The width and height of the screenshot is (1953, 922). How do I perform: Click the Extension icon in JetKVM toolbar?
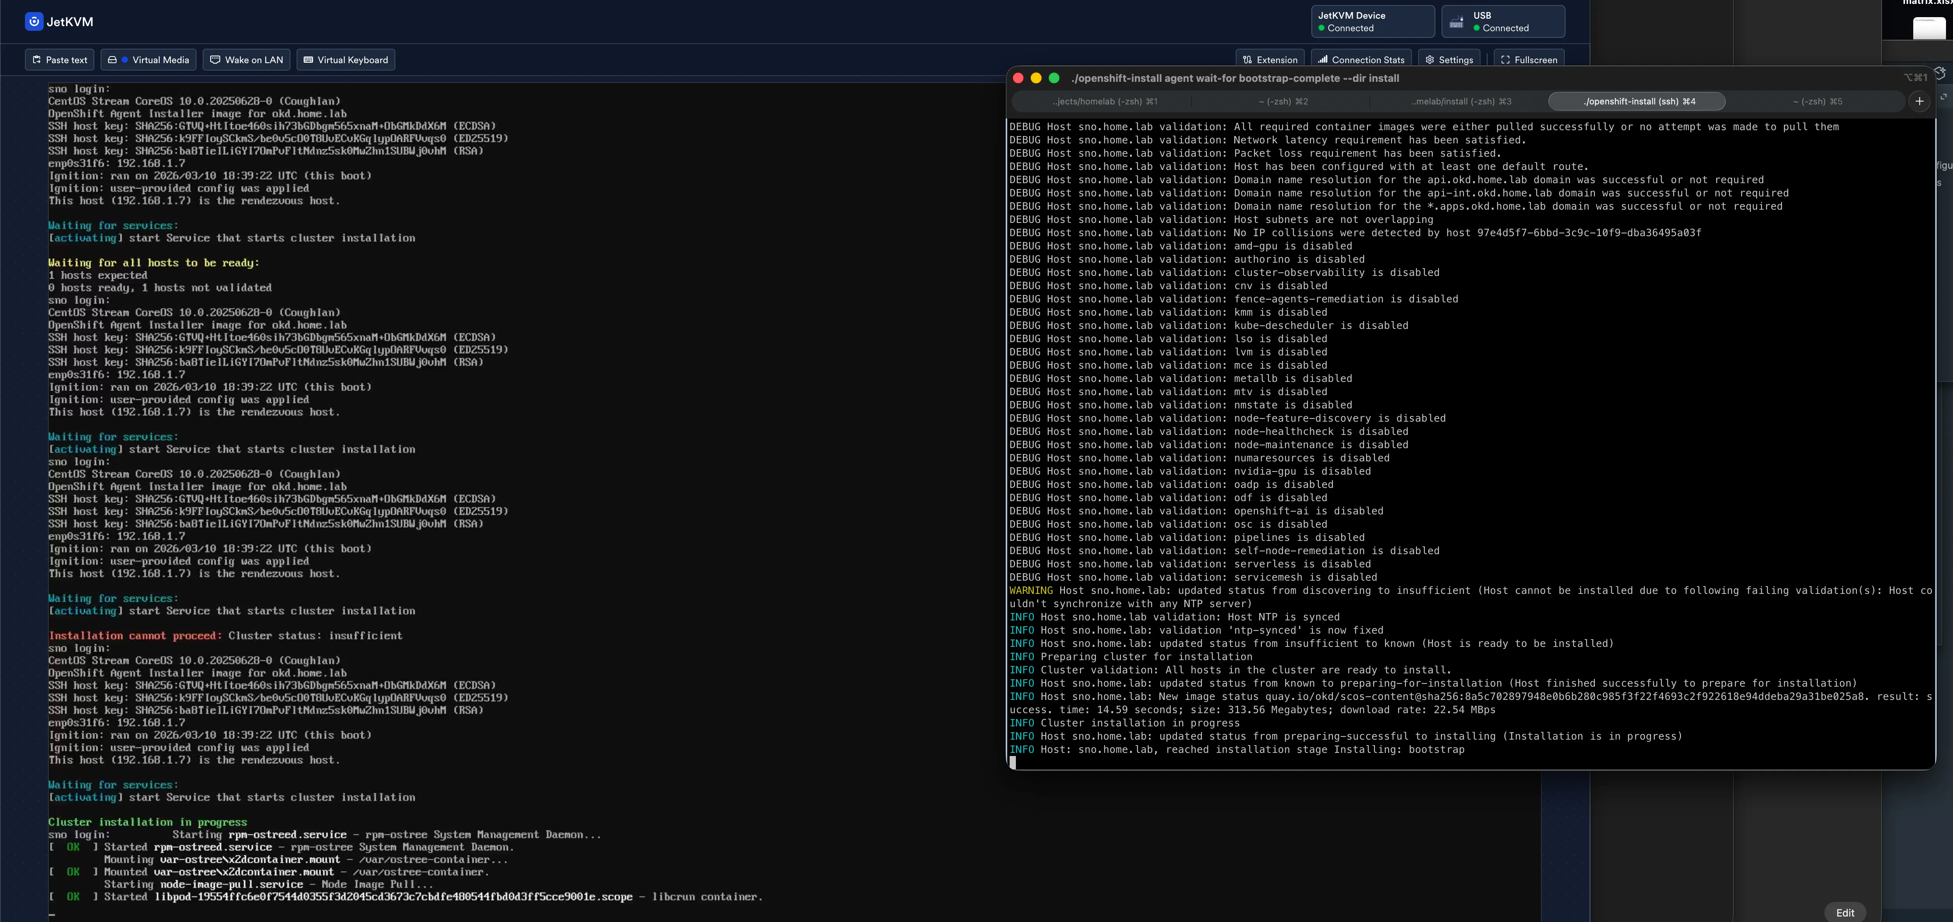tap(1247, 60)
